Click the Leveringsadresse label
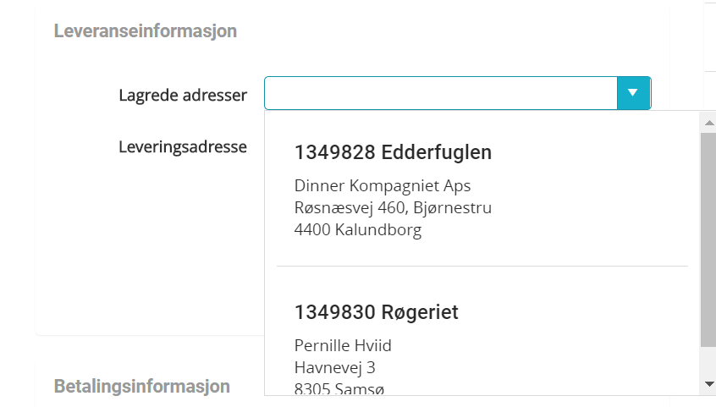716x407 pixels. point(183,146)
